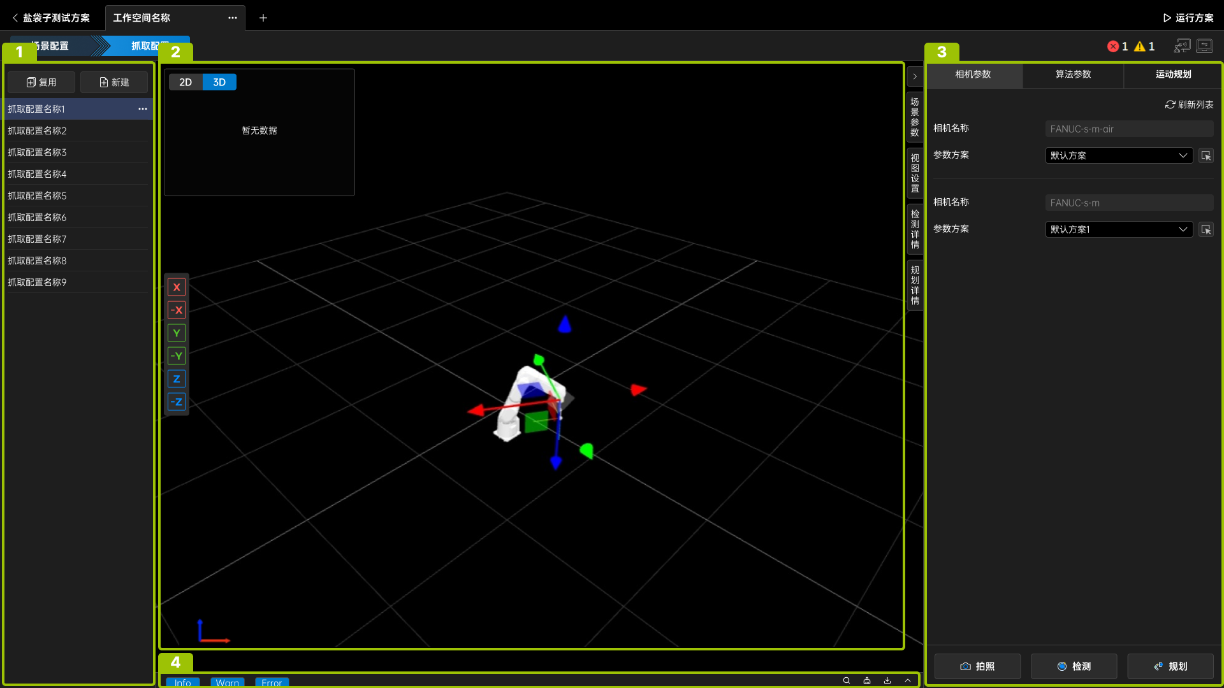
Task: Click the blue Z-axis gizmo arrow on top
Action: click(565, 324)
